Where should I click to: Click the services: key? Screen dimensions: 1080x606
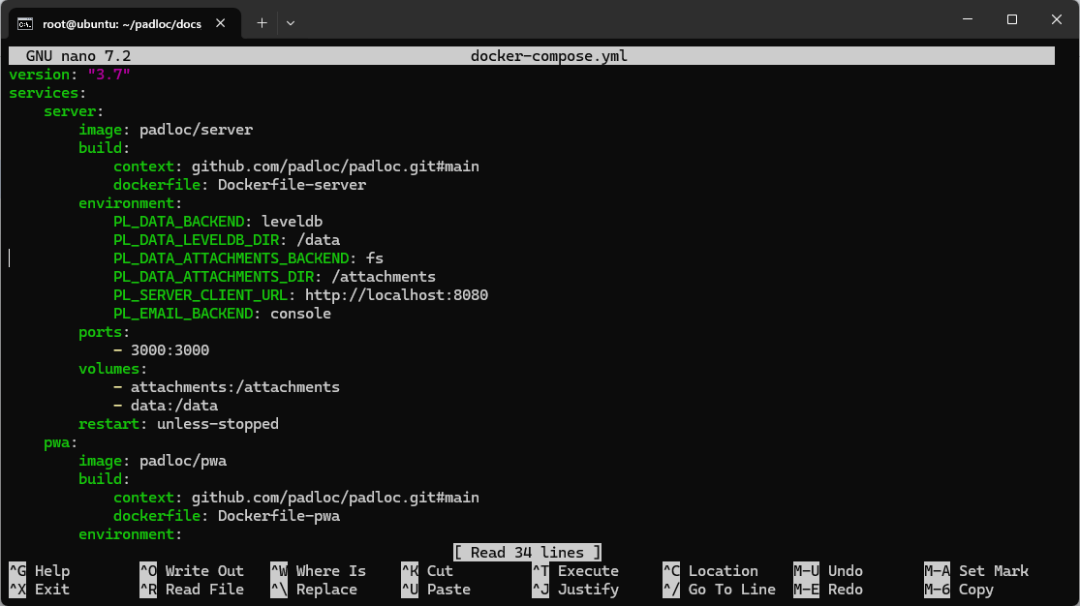point(47,93)
